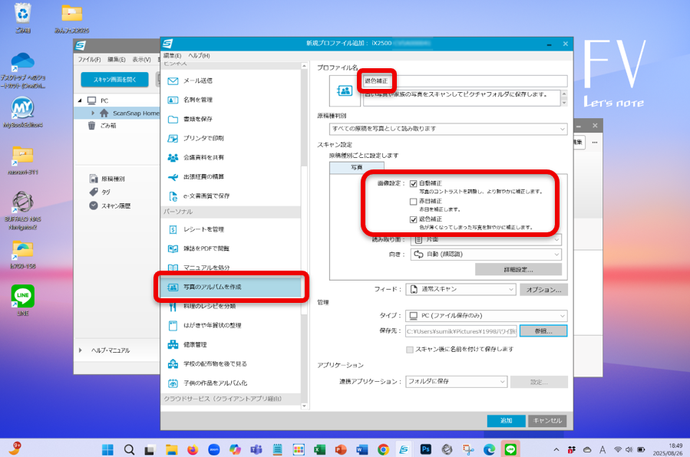Viewport: 690px width, 457px height.
Task: Open the 編集(E) menu in dialog
Action: pos(173,56)
